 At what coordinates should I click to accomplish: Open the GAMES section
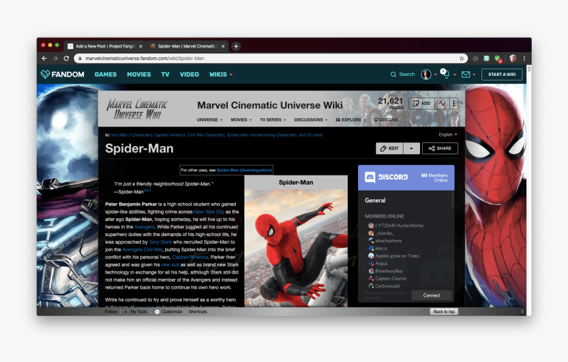pyautogui.click(x=106, y=74)
